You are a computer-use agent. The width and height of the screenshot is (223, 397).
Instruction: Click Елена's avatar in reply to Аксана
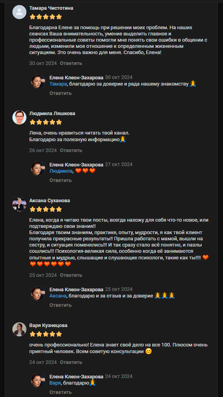tap(38, 293)
